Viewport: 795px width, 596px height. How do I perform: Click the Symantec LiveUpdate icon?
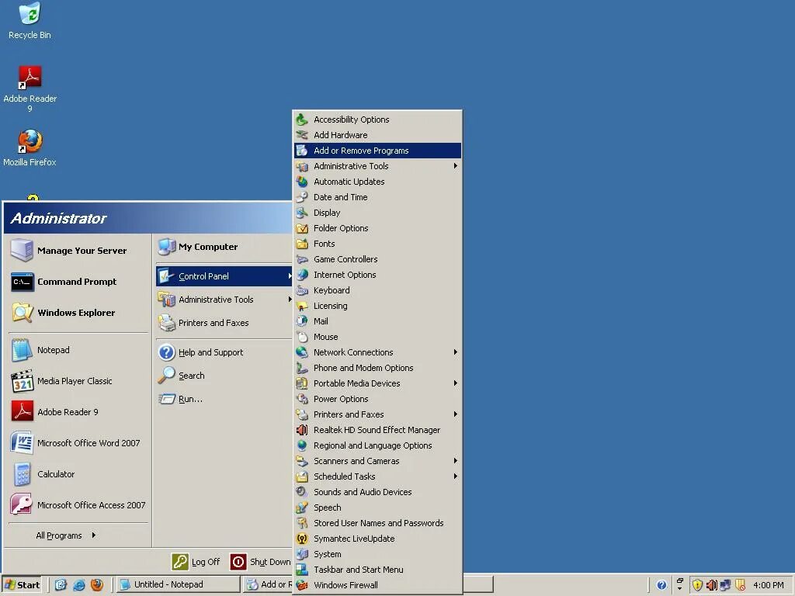(302, 539)
